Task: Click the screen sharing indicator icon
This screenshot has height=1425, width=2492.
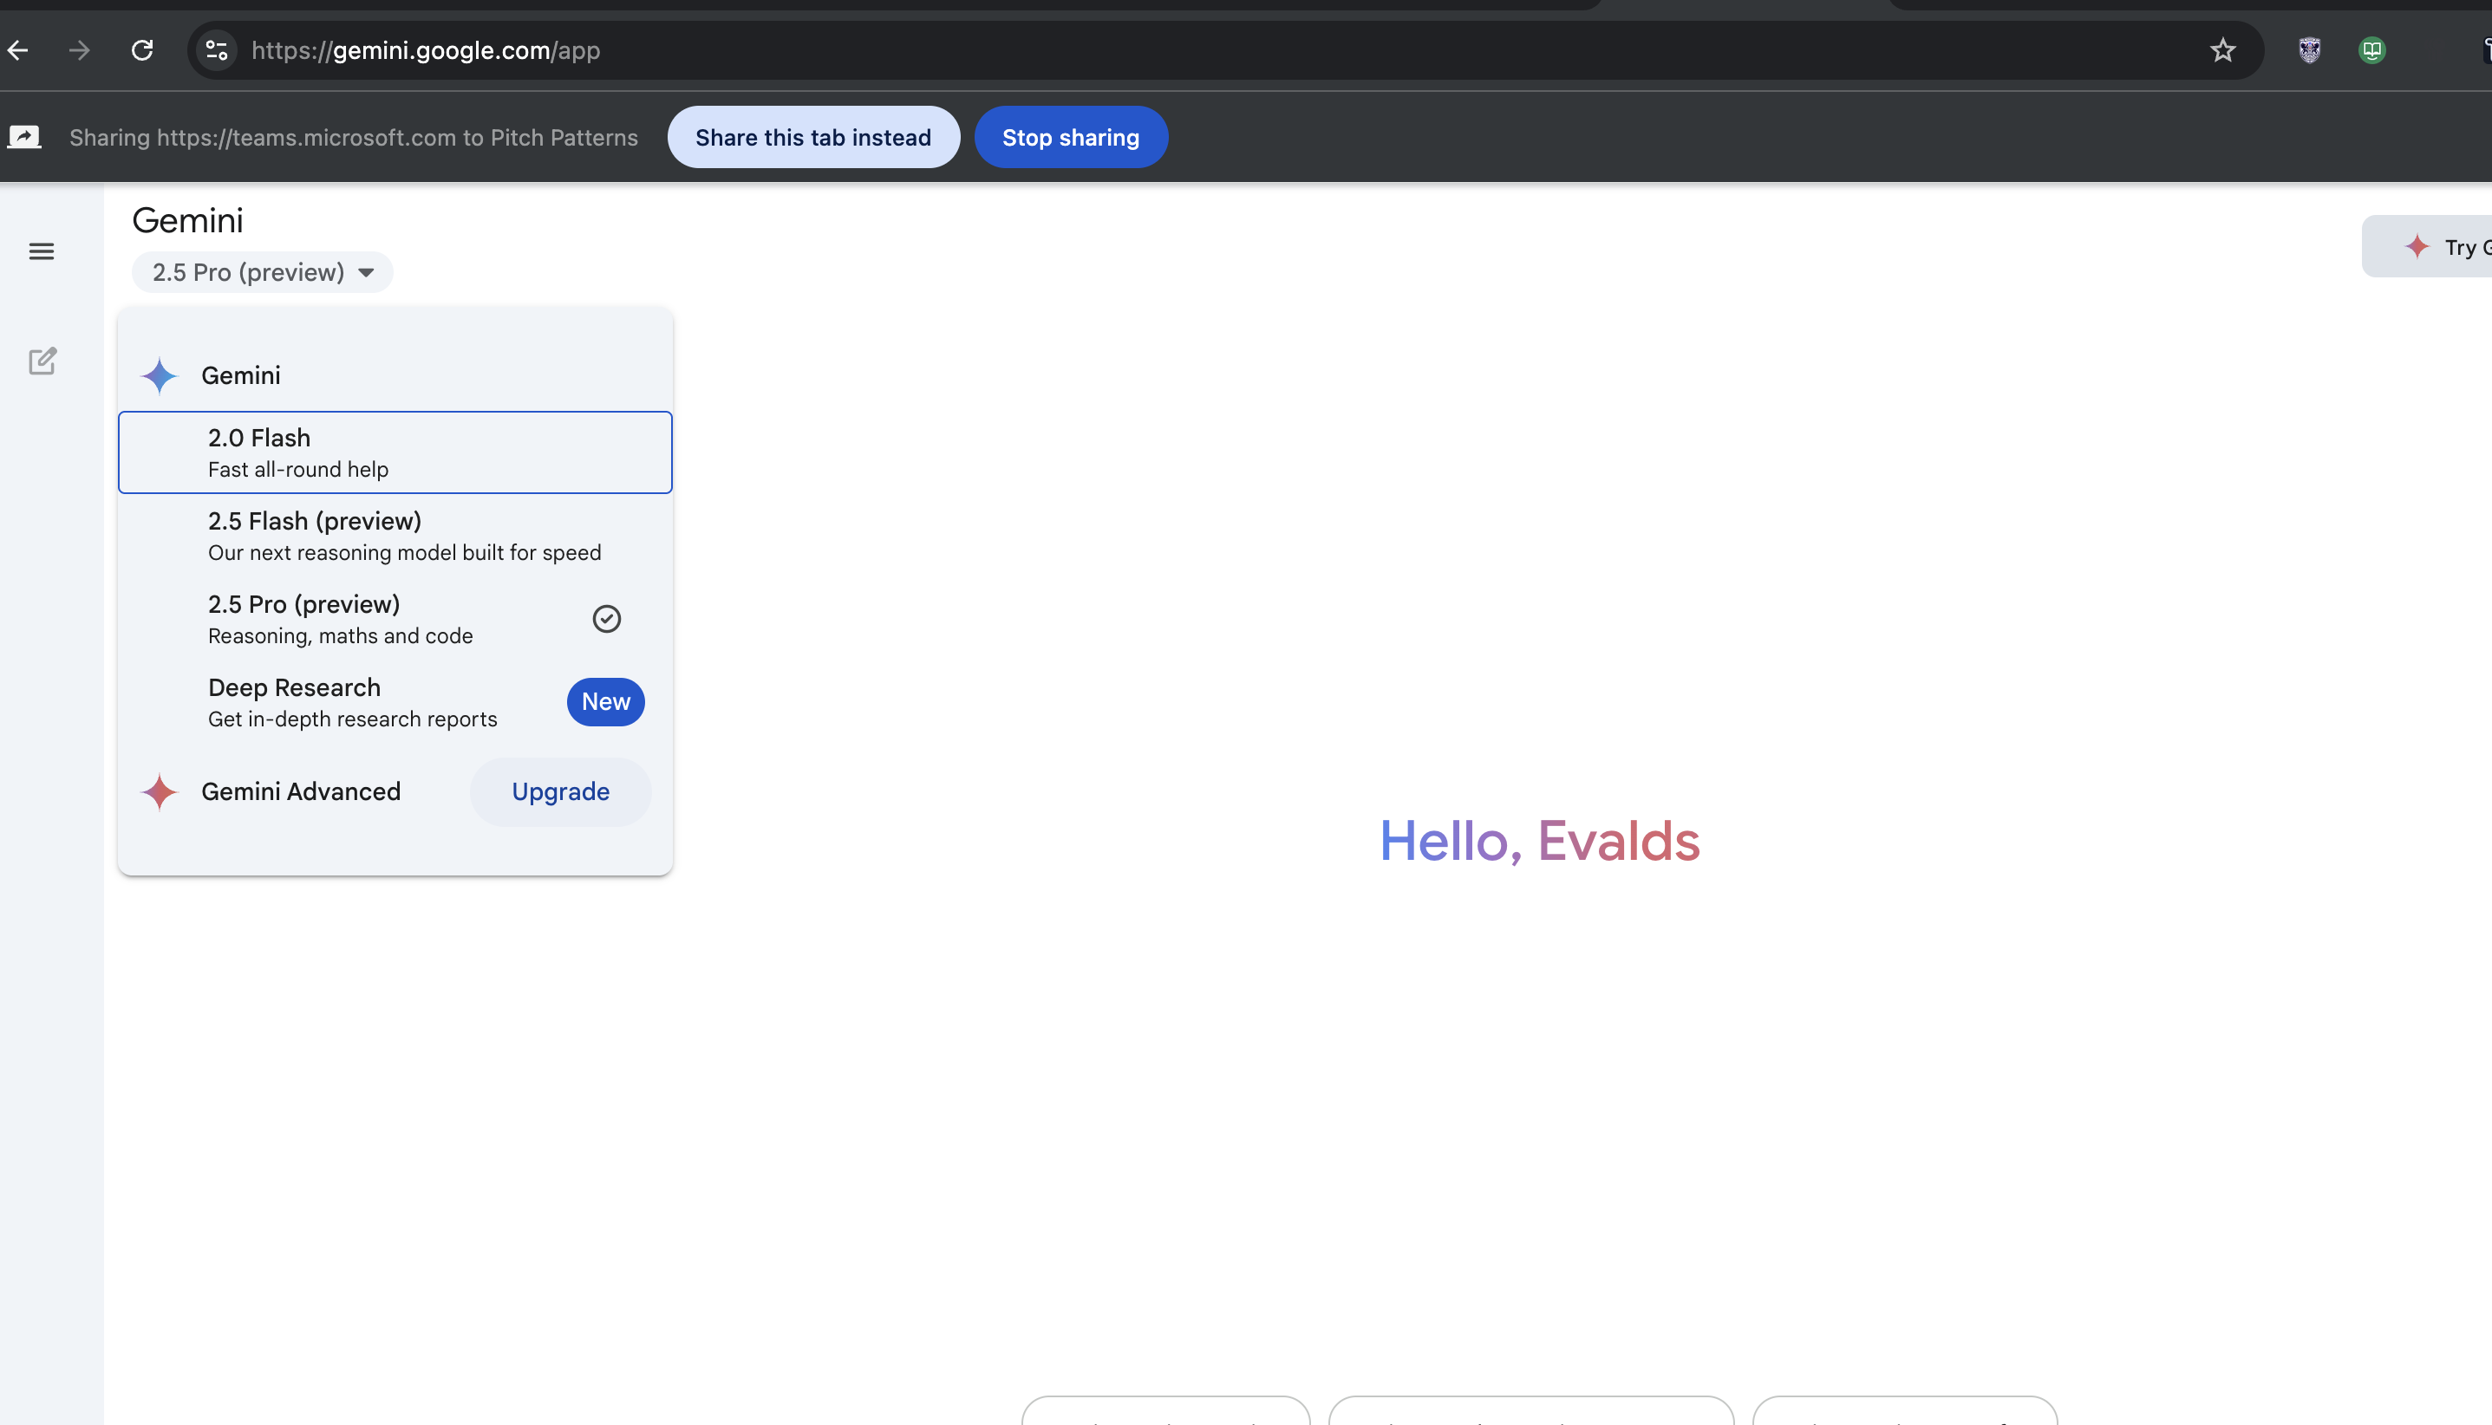Action: click(x=24, y=137)
